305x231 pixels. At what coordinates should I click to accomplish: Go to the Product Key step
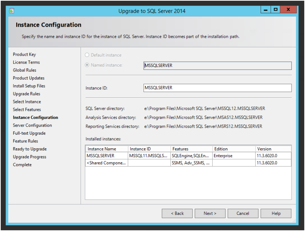tap(24, 55)
